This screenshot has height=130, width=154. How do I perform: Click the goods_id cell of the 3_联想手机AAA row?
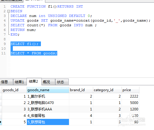click(x=14, y=109)
